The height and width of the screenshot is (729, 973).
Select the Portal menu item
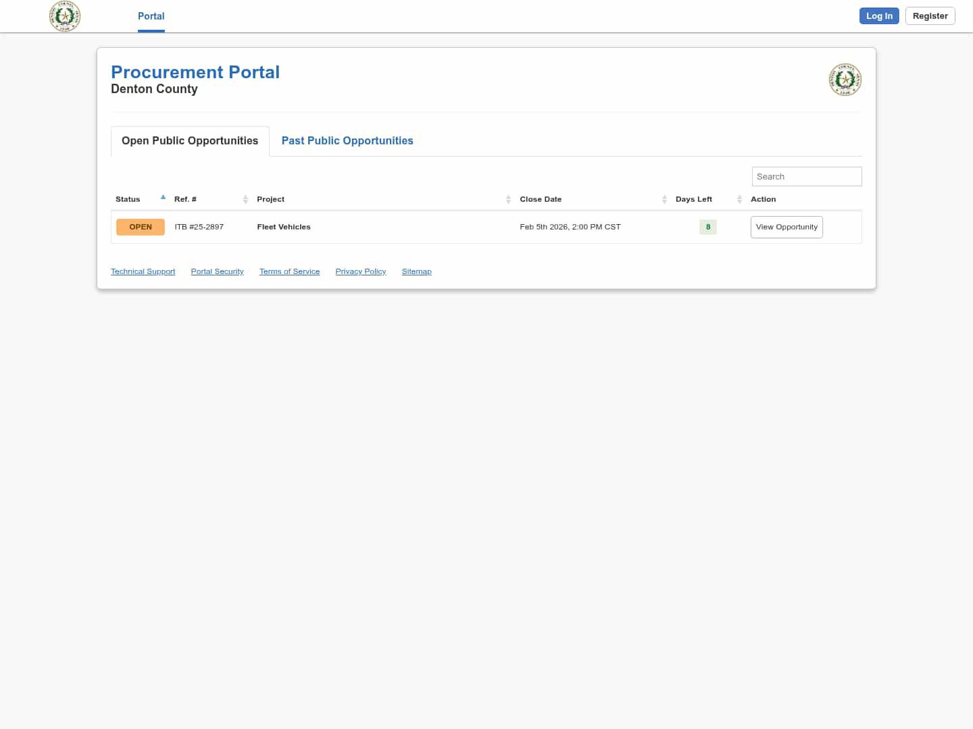pos(151,16)
